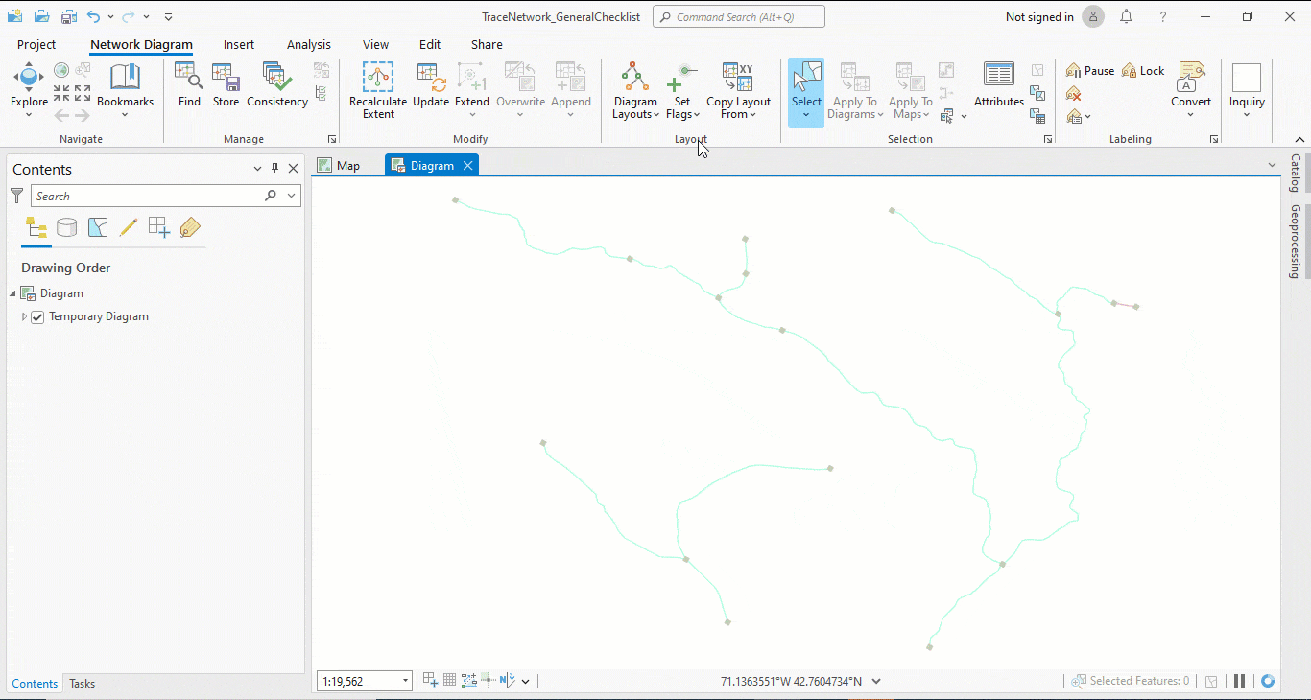Open the Diagram Layouts dropdown
The image size is (1311, 700).
pyautogui.click(x=634, y=91)
